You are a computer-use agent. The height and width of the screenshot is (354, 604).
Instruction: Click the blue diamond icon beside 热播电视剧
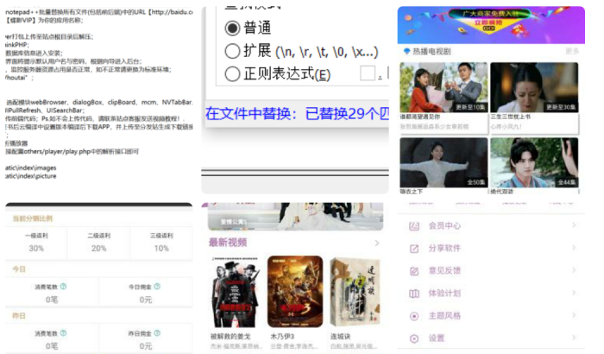coord(406,51)
